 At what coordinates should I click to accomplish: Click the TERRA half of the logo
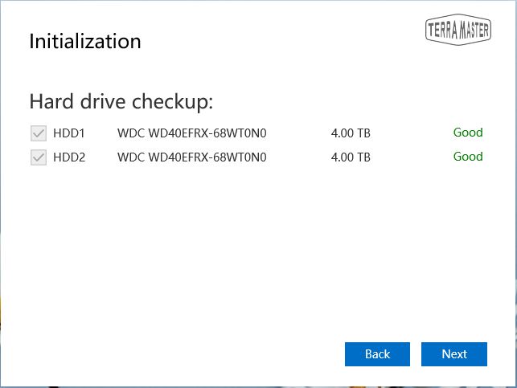click(441, 31)
